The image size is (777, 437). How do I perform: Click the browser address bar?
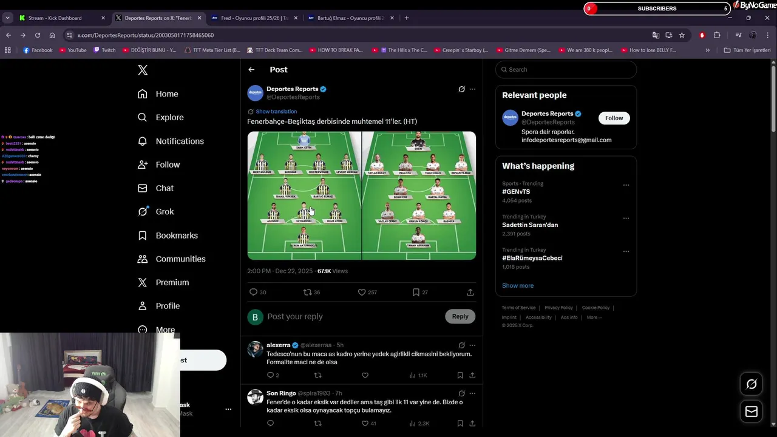click(358, 35)
